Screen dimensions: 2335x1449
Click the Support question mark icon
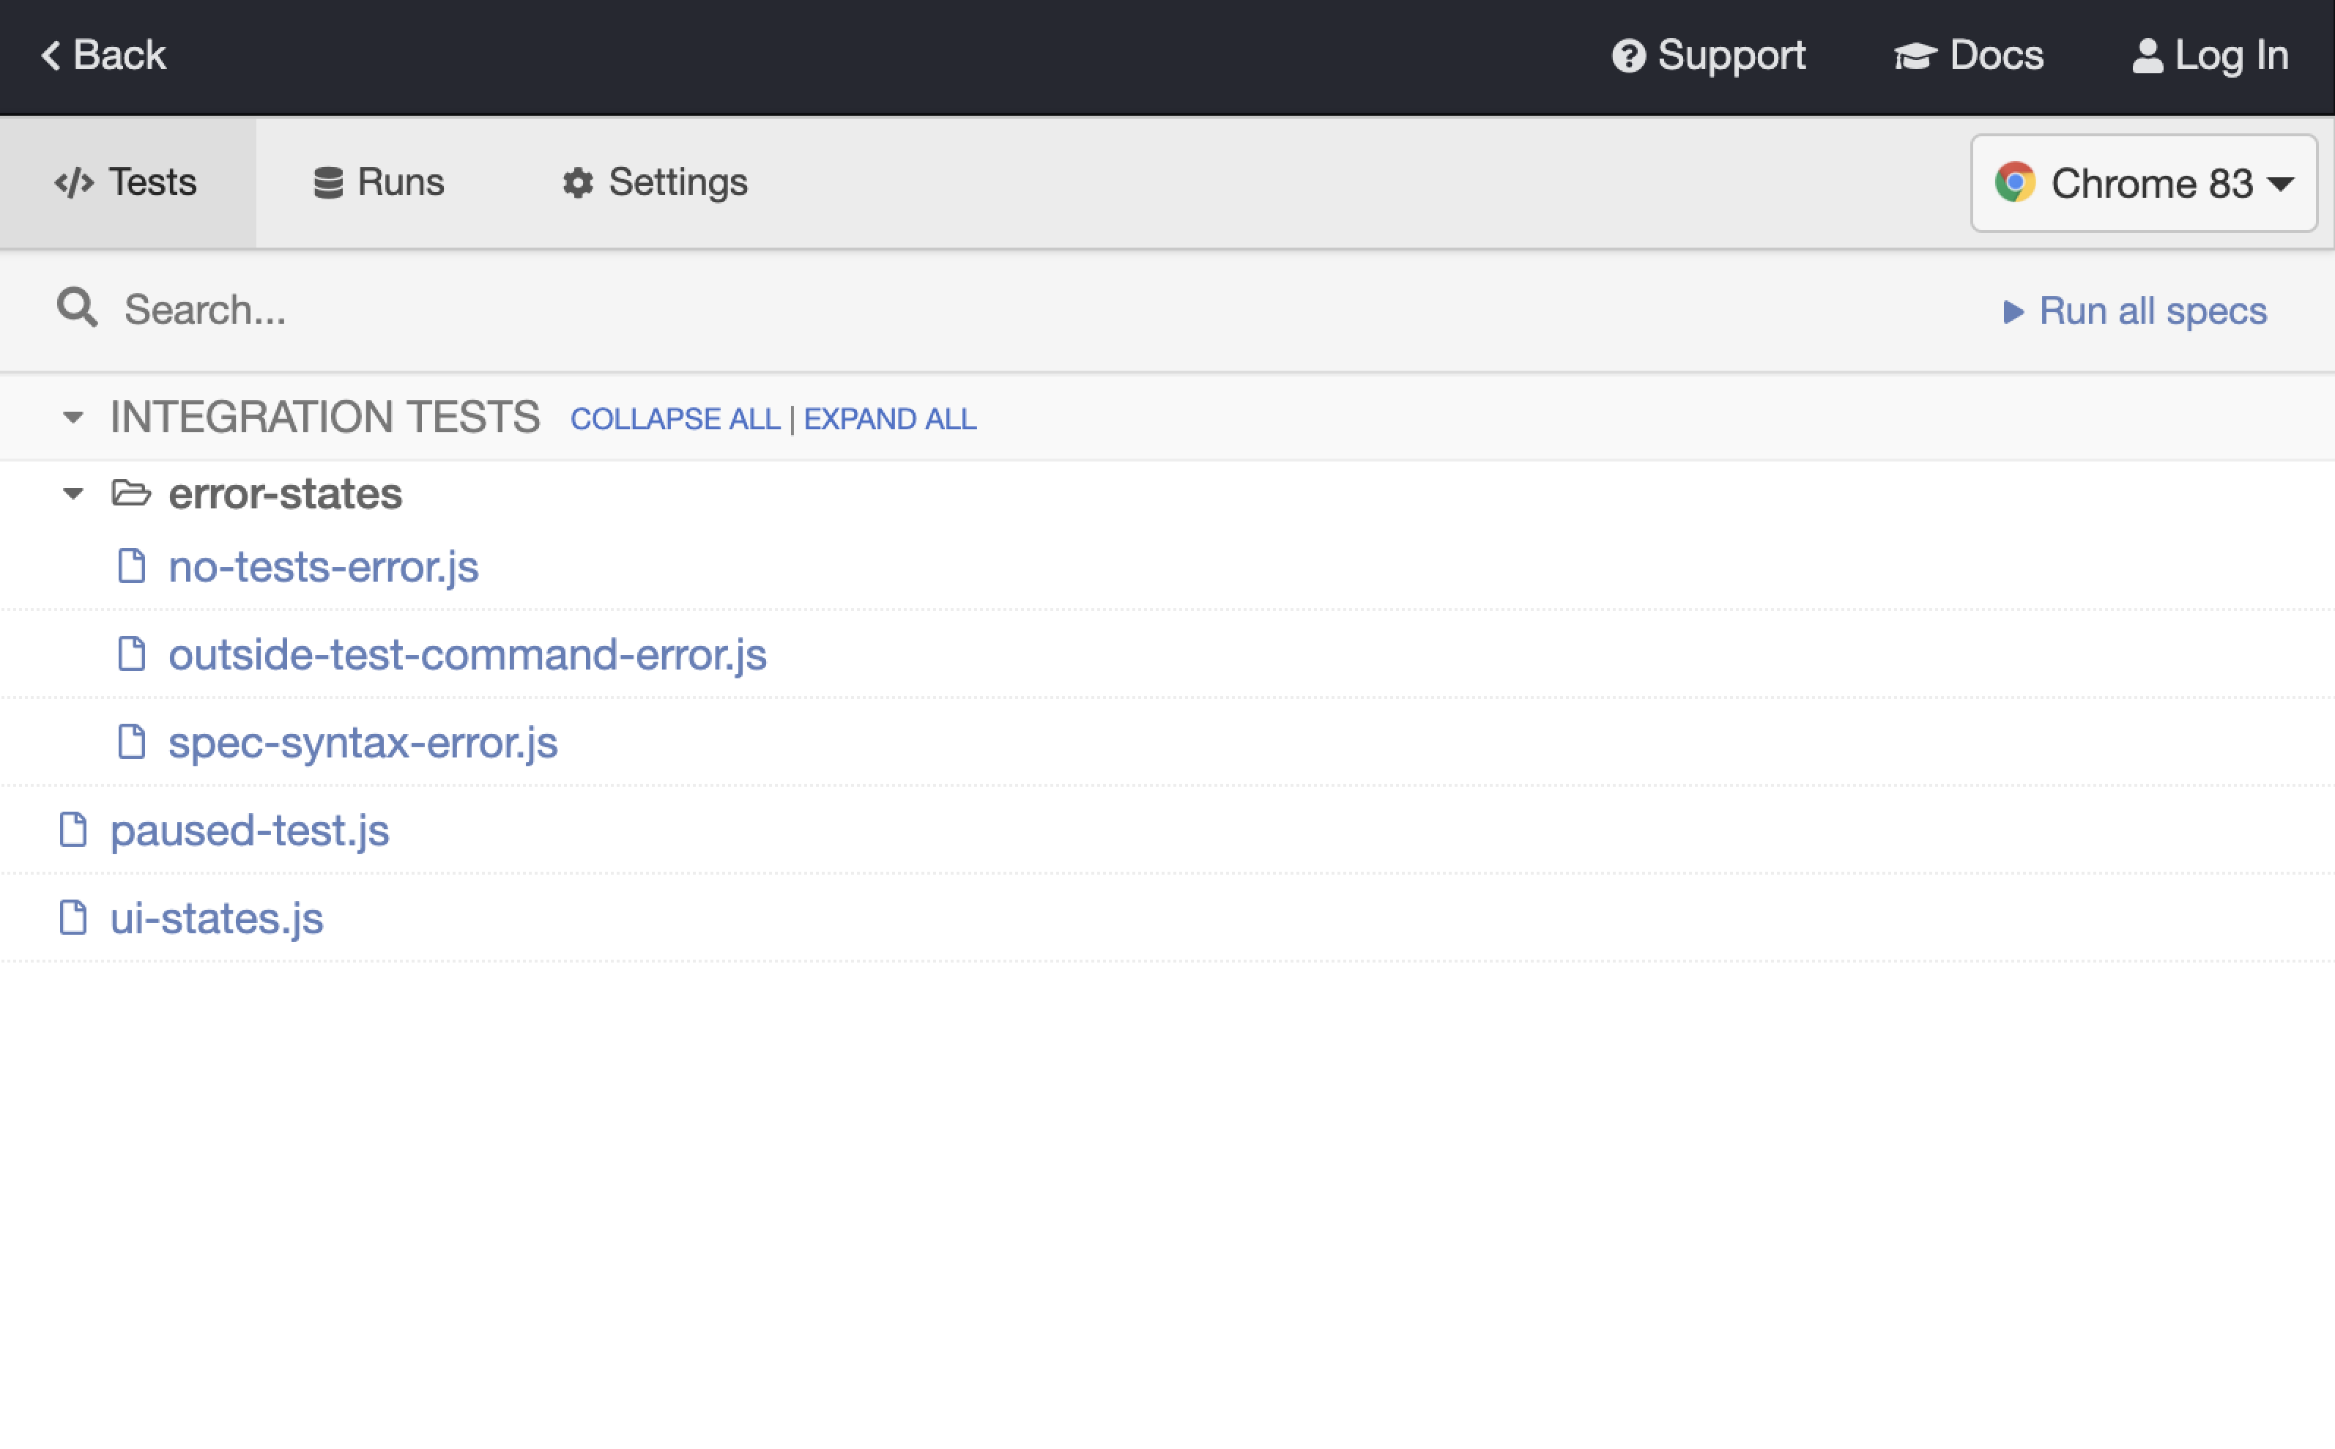[x=1630, y=55]
